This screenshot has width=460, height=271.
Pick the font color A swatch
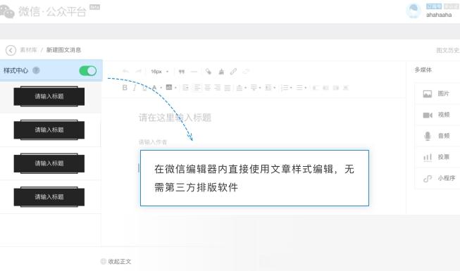click(154, 88)
